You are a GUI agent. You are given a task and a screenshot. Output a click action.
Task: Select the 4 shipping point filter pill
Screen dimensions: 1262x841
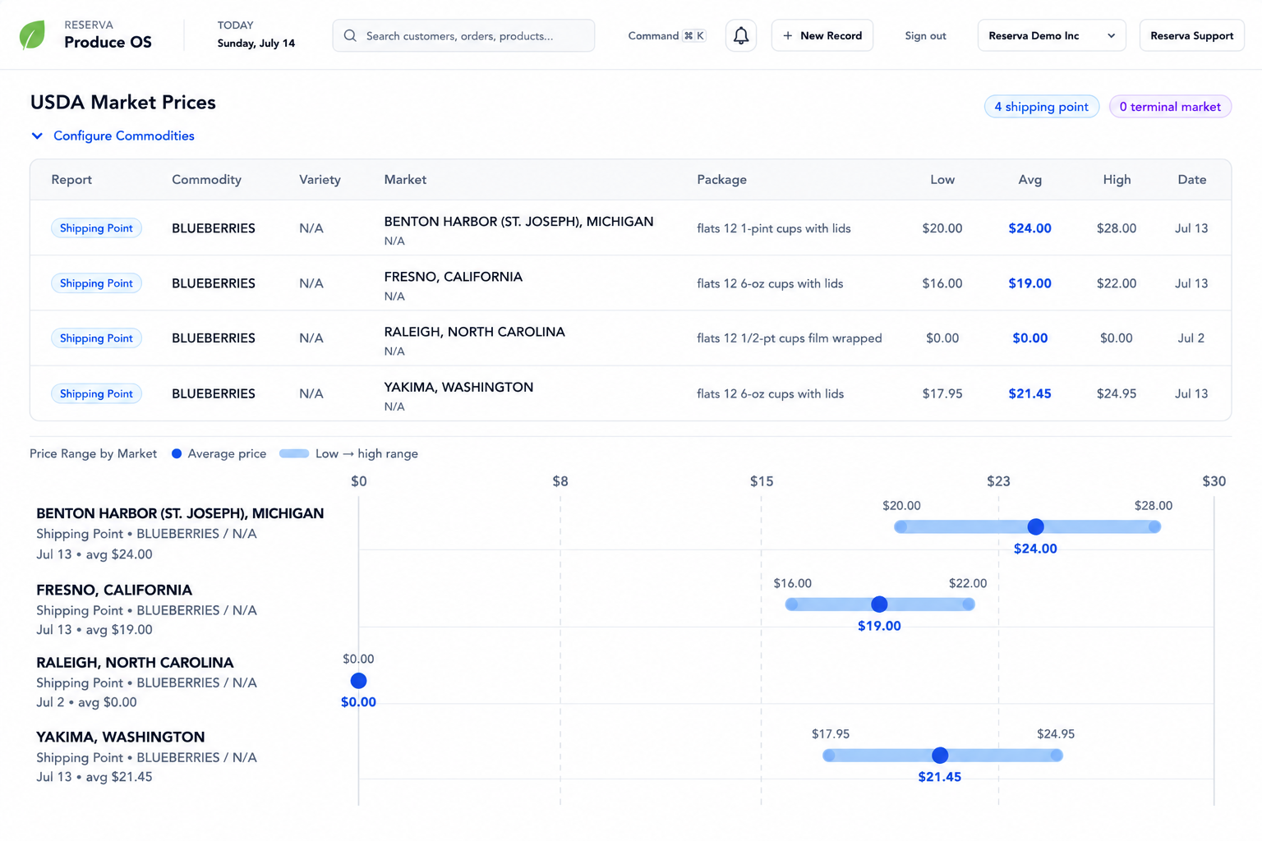[1042, 107]
